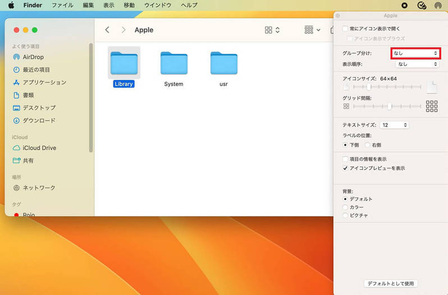Image resolution: width=448 pixels, height=295 pixels.
Task: Open the ウインドウ menu
Action: tap(158, 5)
